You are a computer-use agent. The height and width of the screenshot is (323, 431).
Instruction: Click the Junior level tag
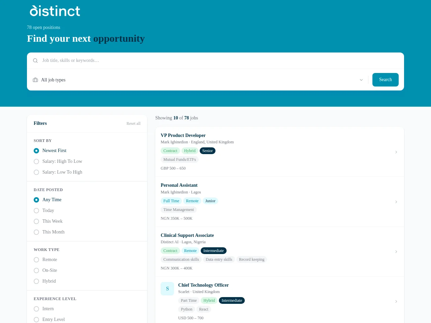(x=210, y=201)
